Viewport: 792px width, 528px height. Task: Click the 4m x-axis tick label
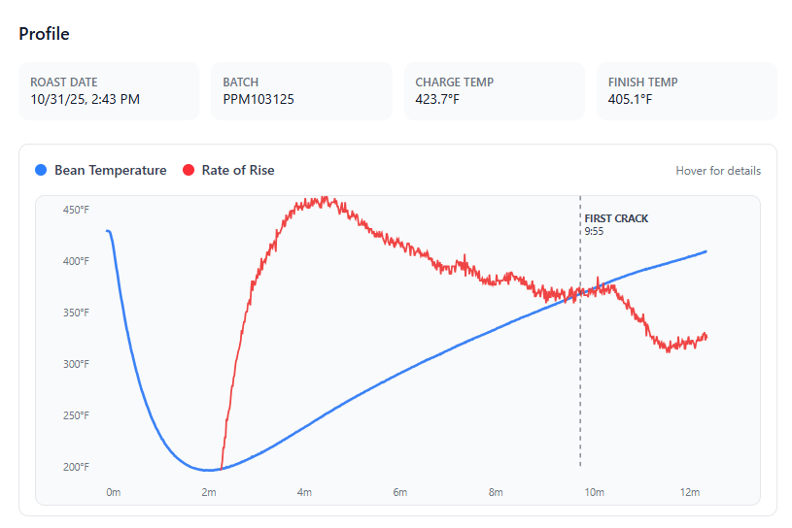point(304,493)
